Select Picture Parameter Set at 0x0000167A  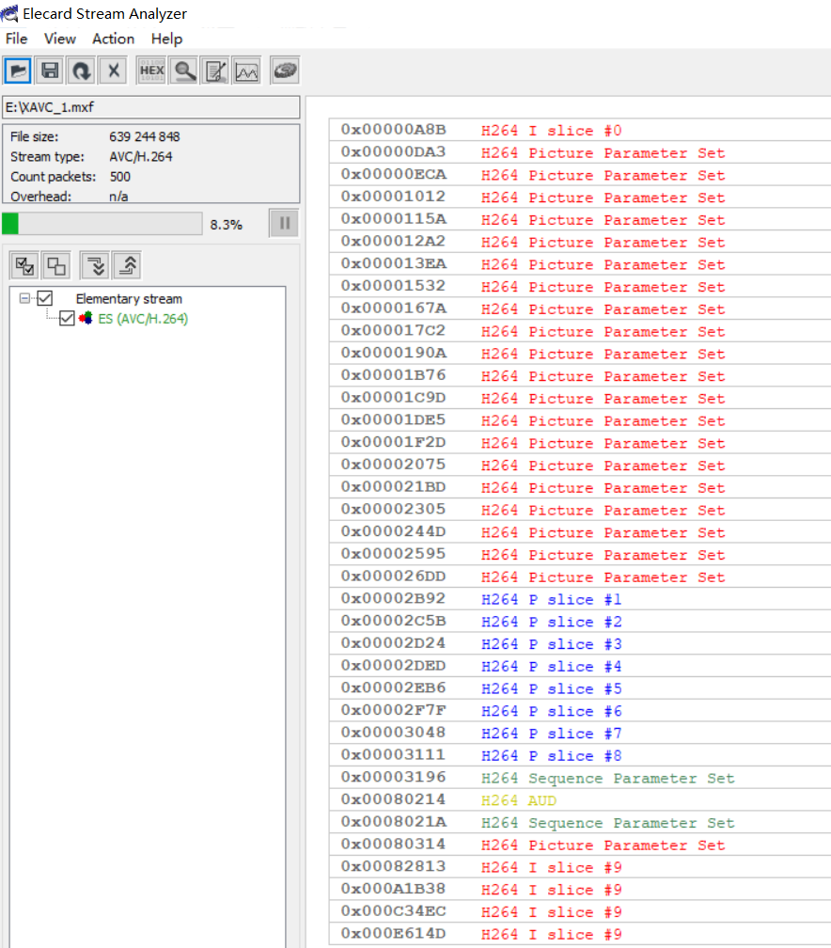click(580, 308)
